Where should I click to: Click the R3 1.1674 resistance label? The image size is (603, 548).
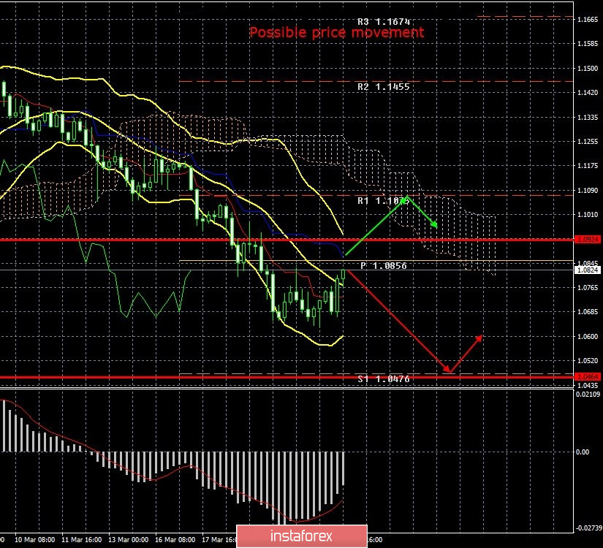(x=384, y=21)
